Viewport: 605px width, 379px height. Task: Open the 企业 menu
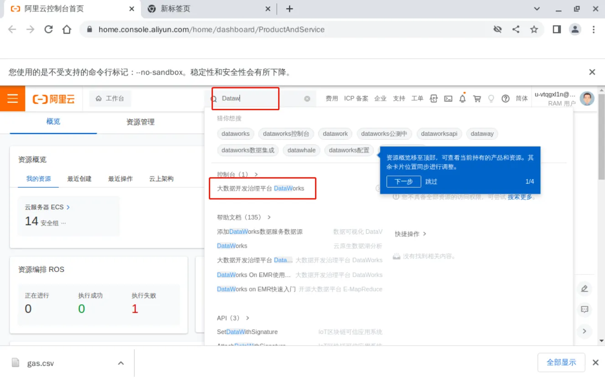(x=380, y=98)
